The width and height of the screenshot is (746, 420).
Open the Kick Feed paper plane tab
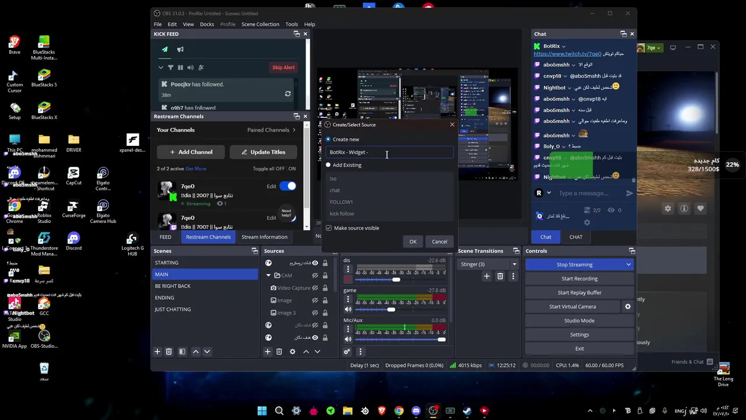165,50
